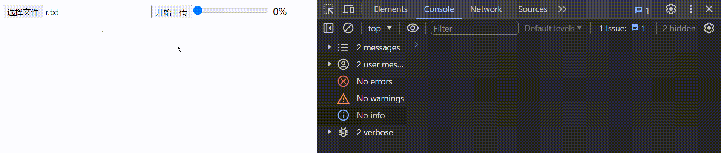Select the inspect element picker icon

328,9
